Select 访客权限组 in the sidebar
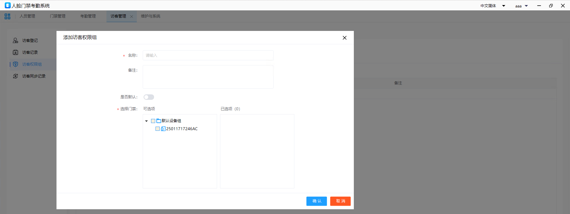The height and width of the screenshot is (214, 570). tap(32, 64)
